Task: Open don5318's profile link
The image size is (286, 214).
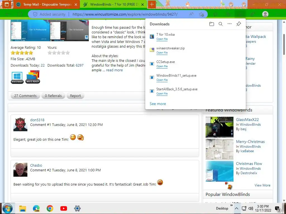Action: point(37,120)
